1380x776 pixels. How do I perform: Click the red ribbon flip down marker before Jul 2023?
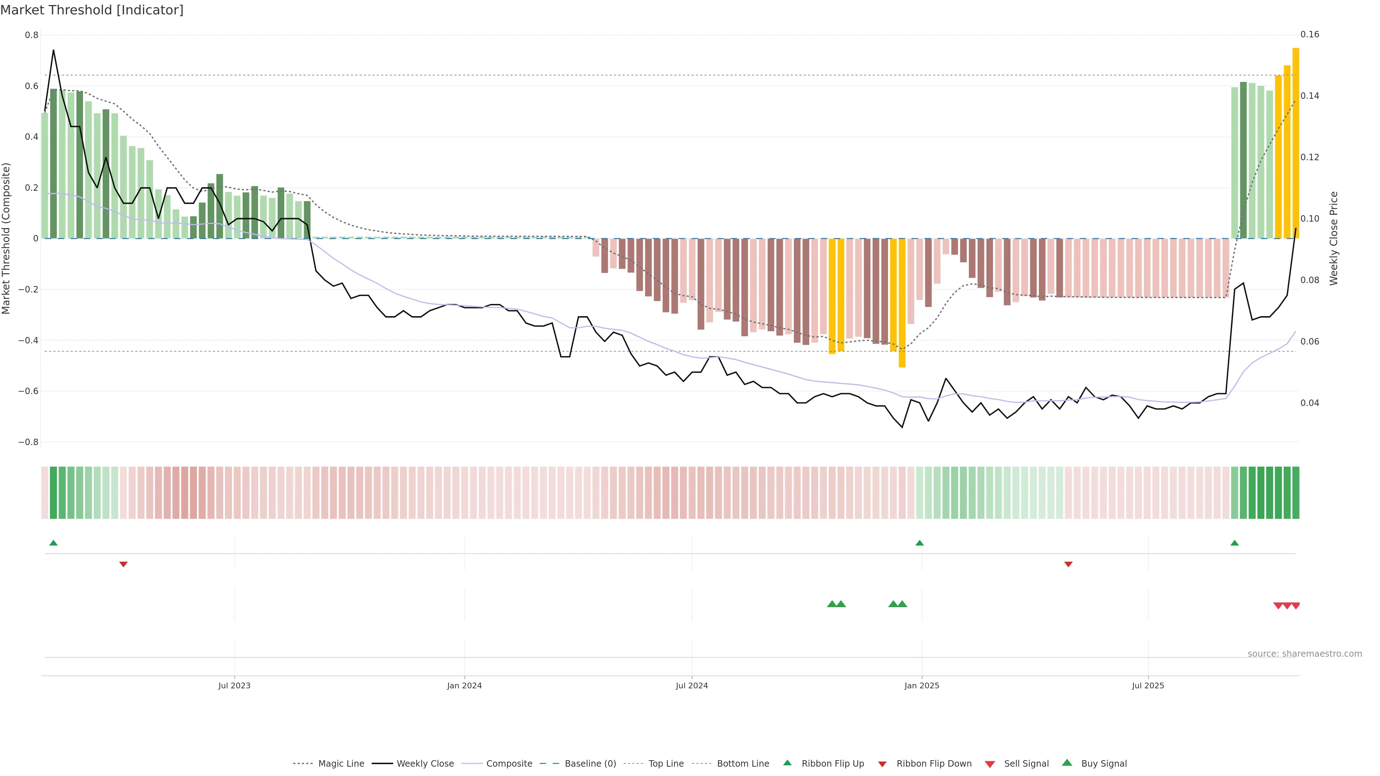[x=123, y=564]
